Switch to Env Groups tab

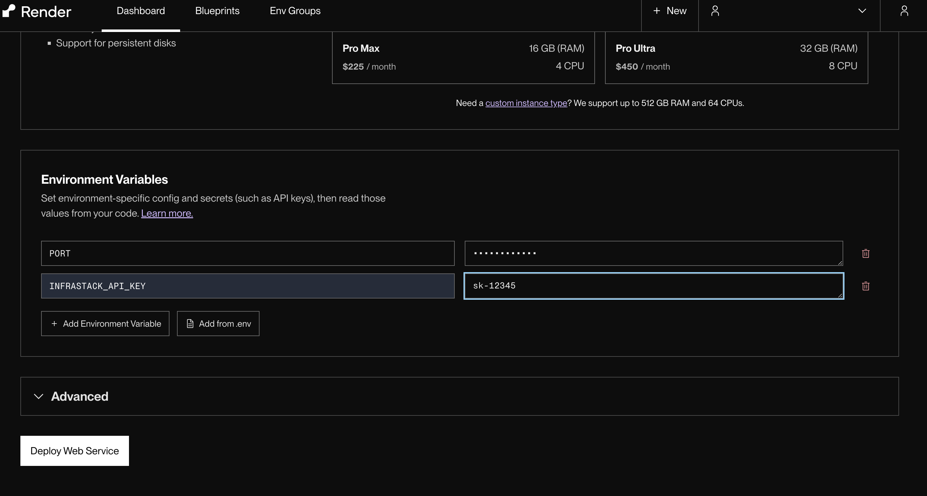pyautogui.click(x=295, y=11)
